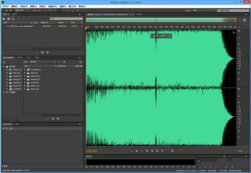
Task: Click the Stop transport button
Action: click(x=132, y=151)
